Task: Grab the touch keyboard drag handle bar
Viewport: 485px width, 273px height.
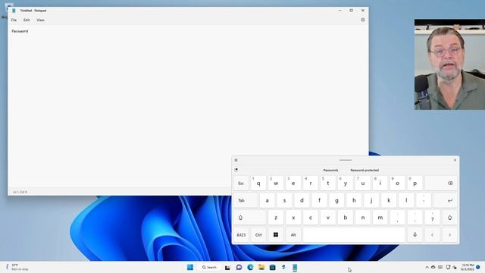Action: point(346,160)
